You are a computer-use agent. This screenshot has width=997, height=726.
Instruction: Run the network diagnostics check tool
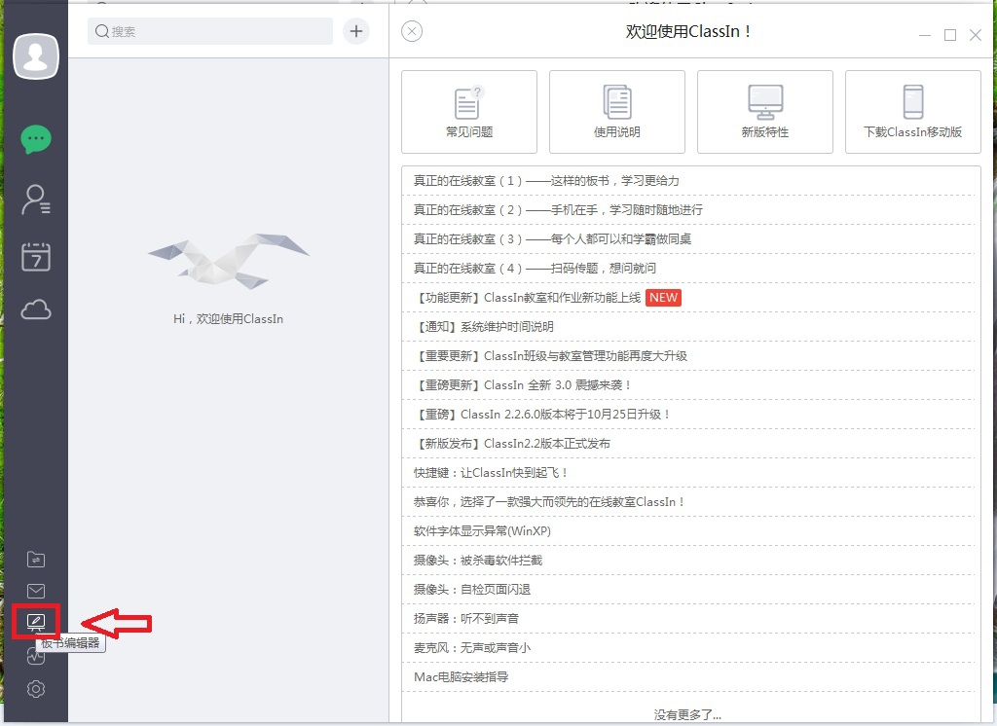pos(35,656)
